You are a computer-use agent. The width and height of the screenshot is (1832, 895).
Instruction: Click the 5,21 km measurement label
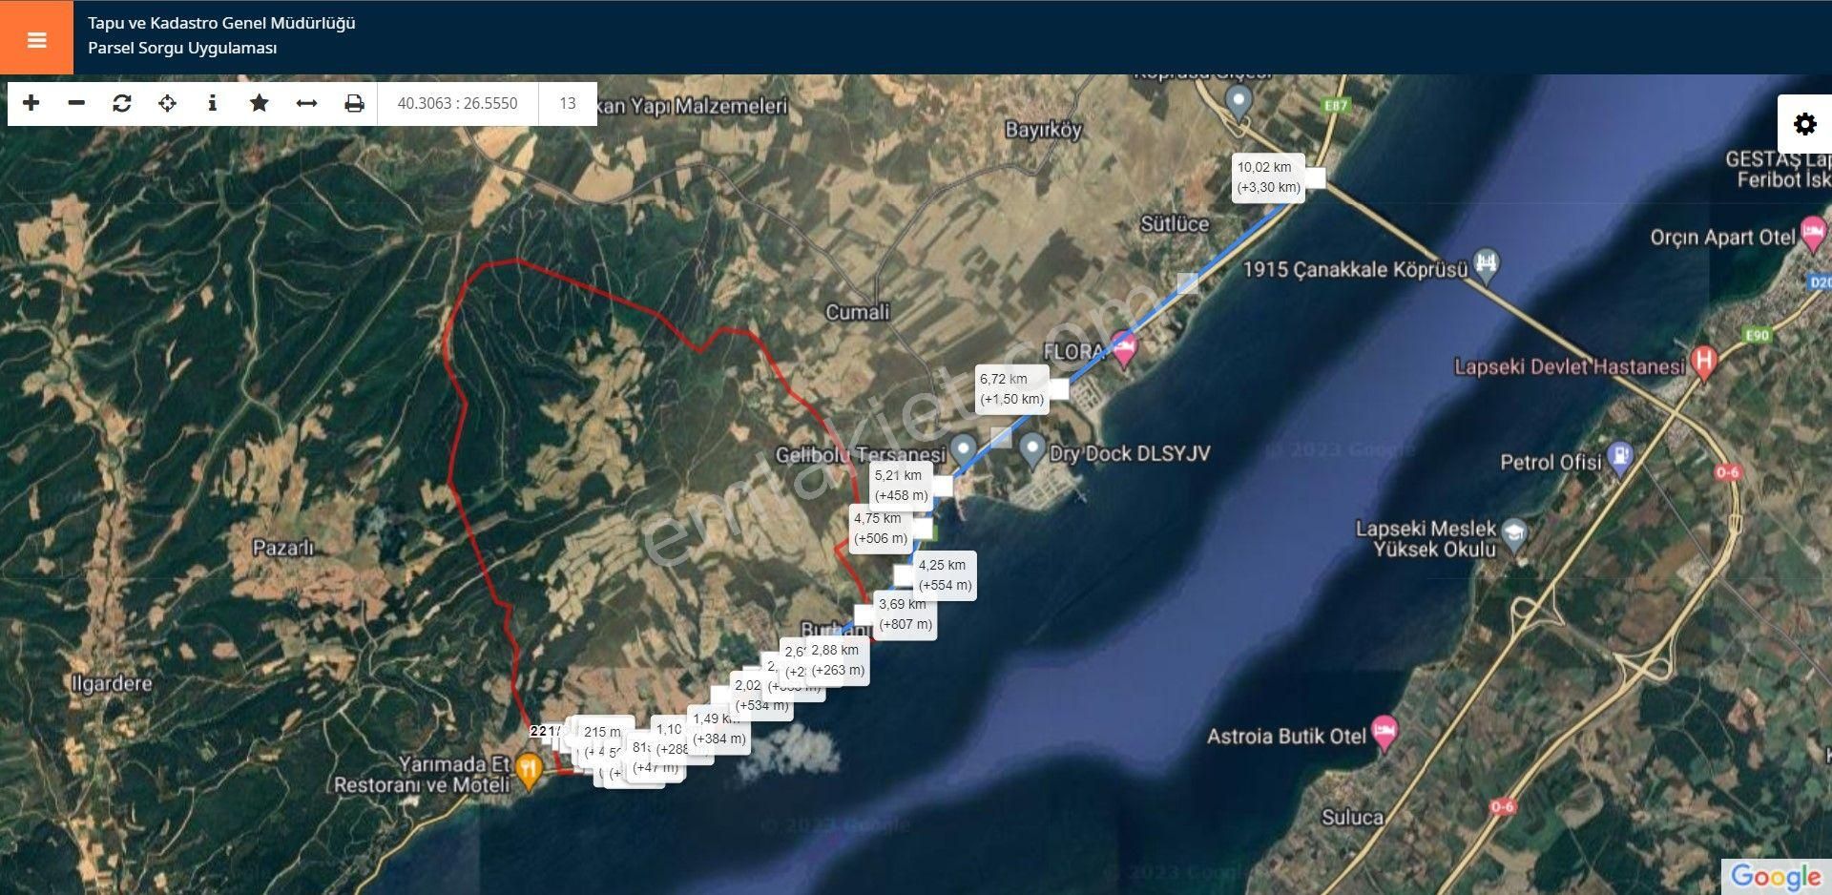point(901,486)
